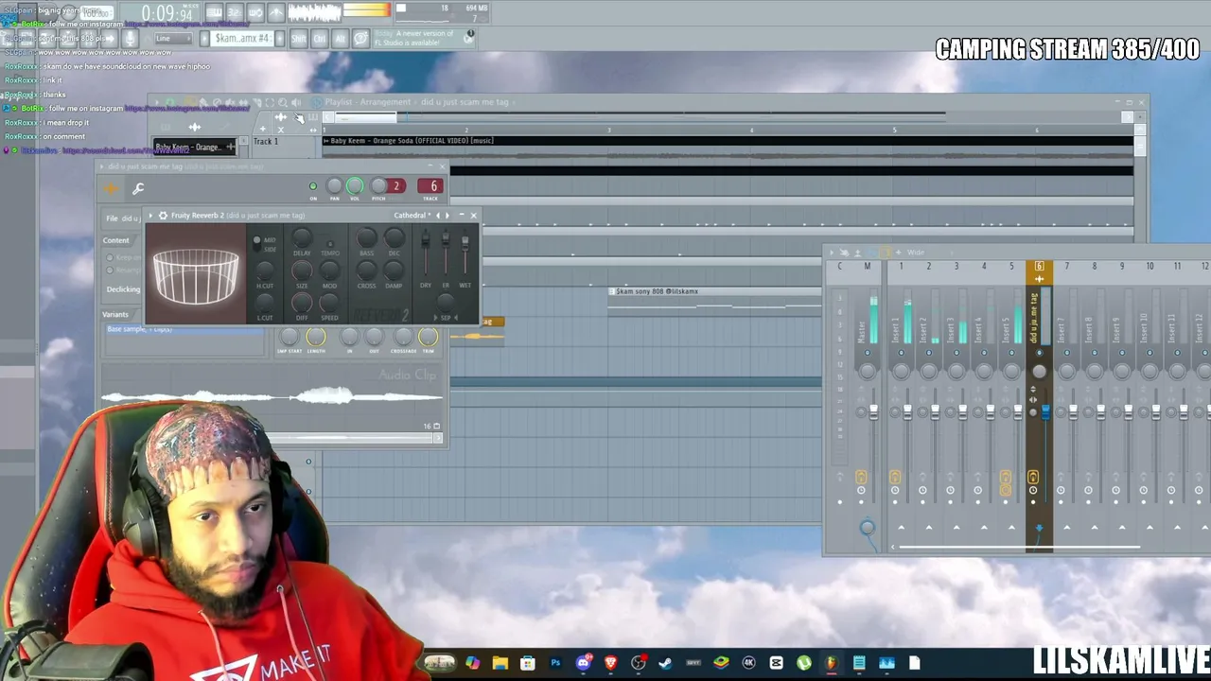Turn the Reeverb DELAY knob
Image resolution: width=1211 pixels, height=681 pixels.
302,237
